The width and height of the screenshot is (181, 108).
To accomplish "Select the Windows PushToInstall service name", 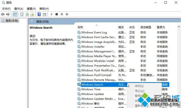I will coord(96,75).
